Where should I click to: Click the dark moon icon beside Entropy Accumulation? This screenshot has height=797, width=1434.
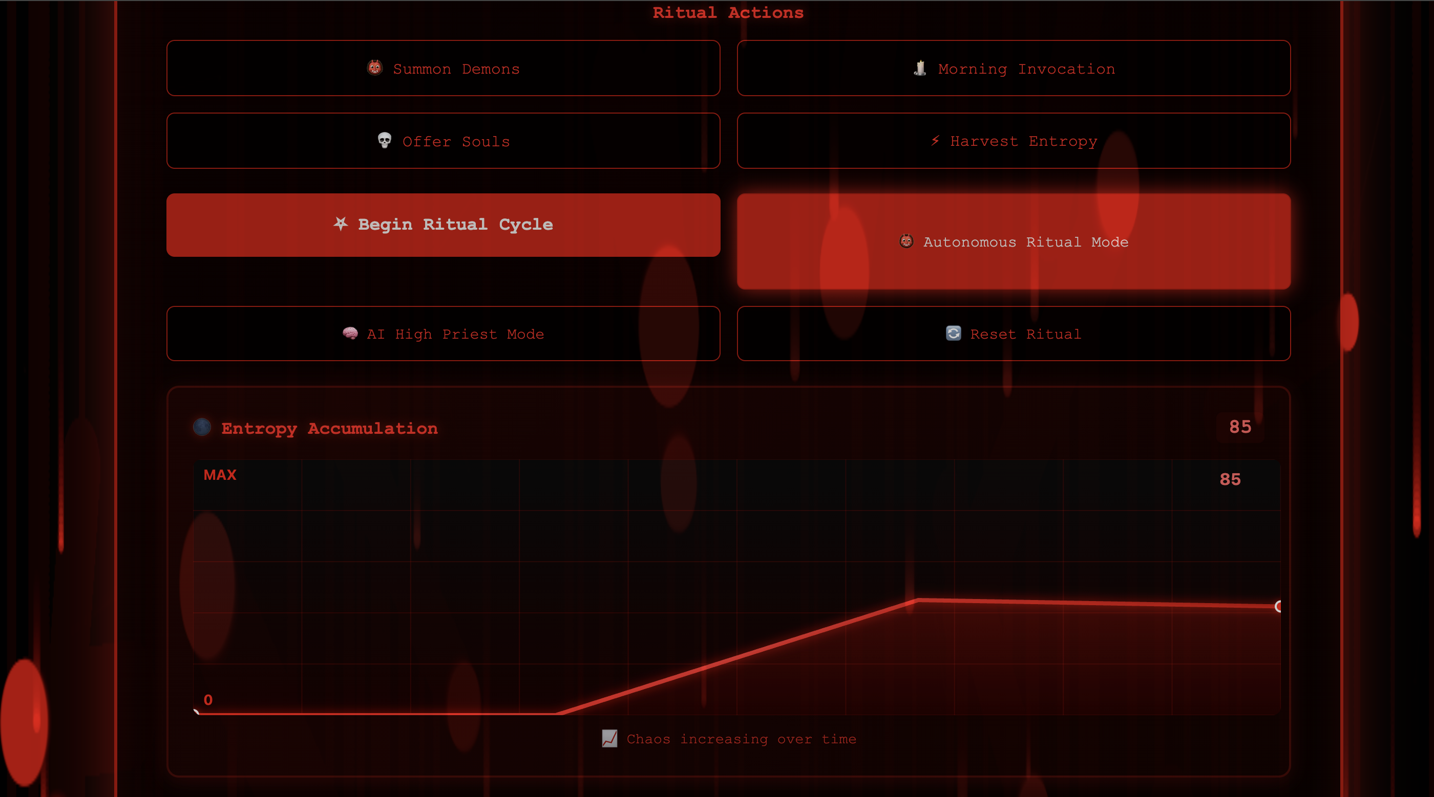tap(202, 427)
